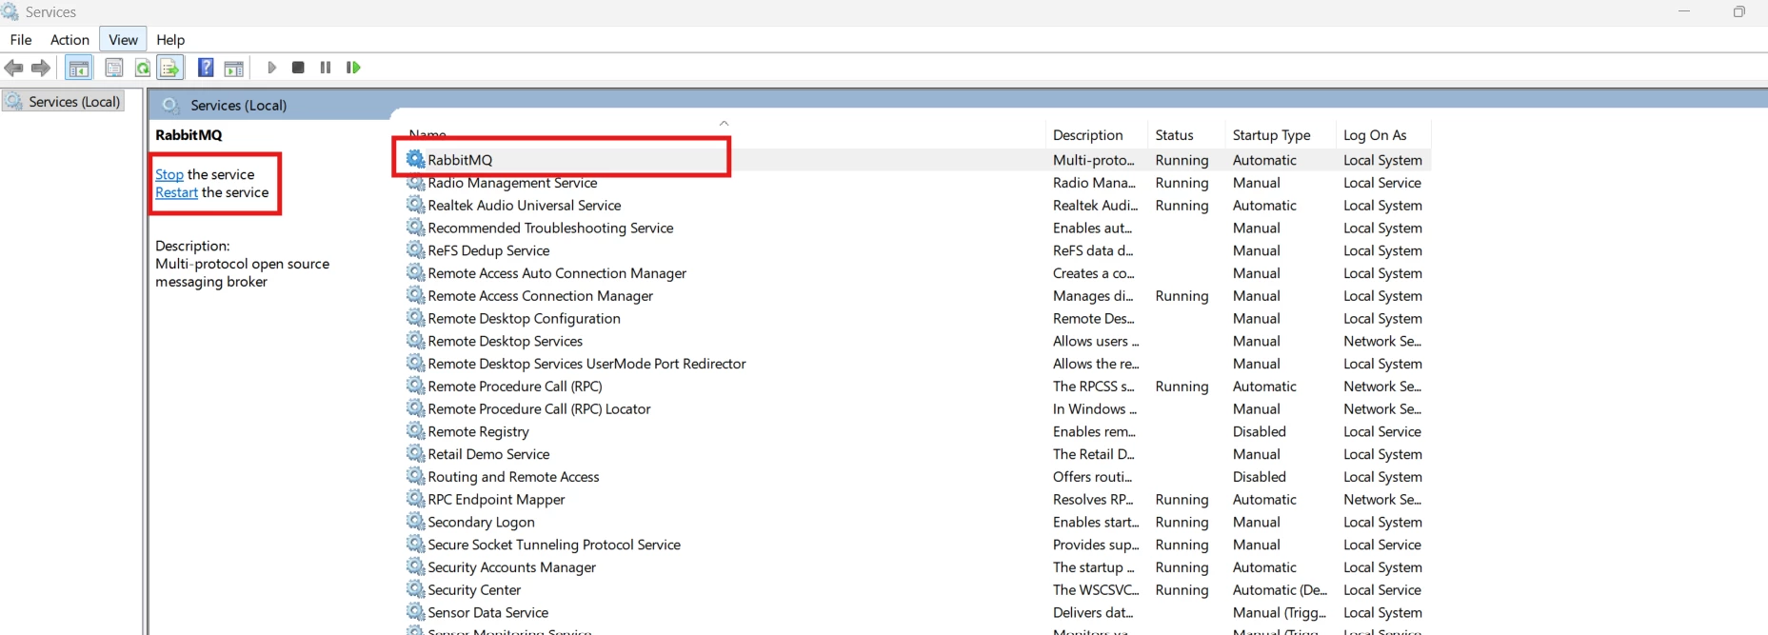Click Running status of RabbitMQ row
The height and width of the screenshot is (635, 1768).
pyautogui.click(x=1182, y=160)
